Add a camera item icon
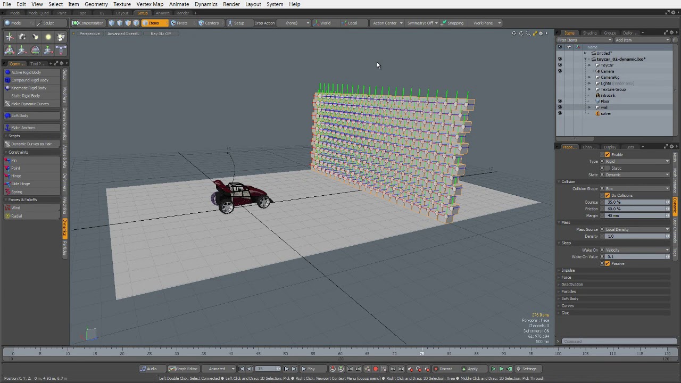Image resolution: width=681 pixels, height=383 pixels. click(x=22, y=37)
